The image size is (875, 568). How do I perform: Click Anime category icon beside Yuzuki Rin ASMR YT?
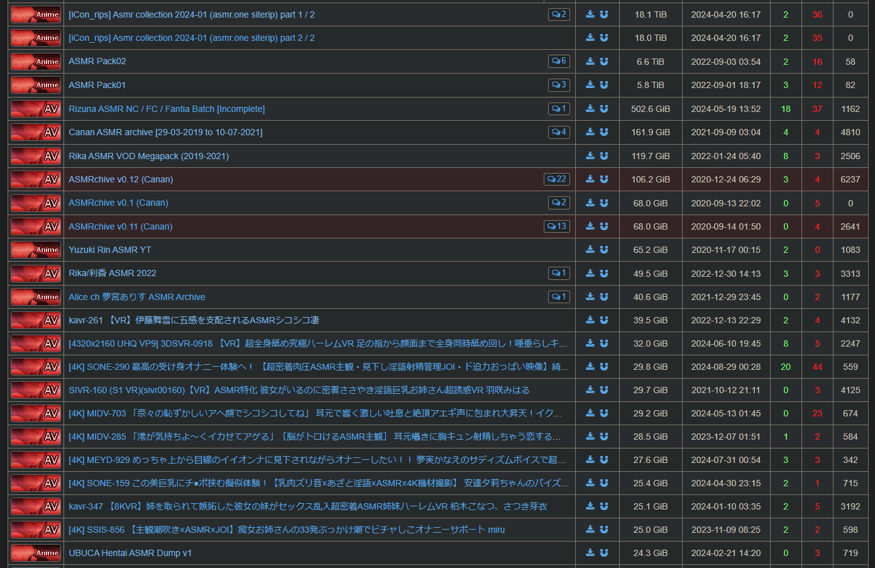coord(36,250)
